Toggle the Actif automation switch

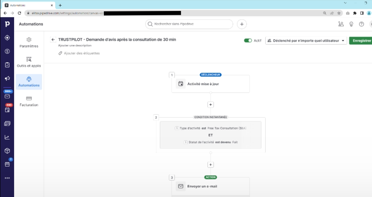[248, 41]
